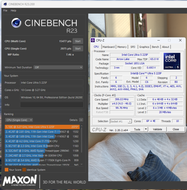187x190 pixels.
Task: Click the Package value Socket 1851 LGA
Action: (x=135, y=63)
